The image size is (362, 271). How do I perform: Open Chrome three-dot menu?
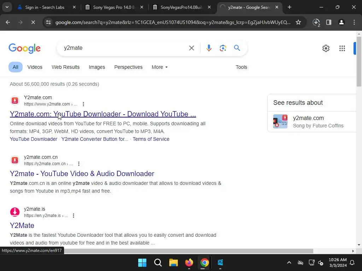point(354,22)
